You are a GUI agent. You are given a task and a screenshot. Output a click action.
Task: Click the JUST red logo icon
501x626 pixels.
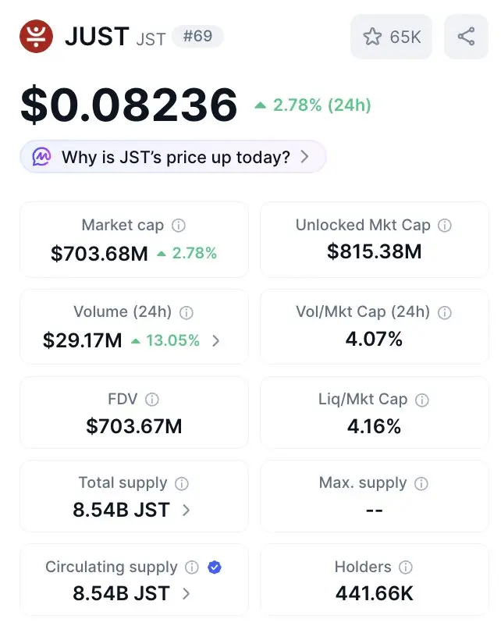coord(36,37)
